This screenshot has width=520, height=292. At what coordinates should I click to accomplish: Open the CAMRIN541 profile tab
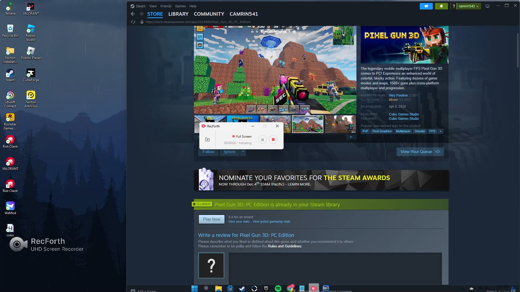tap(244, 14)
